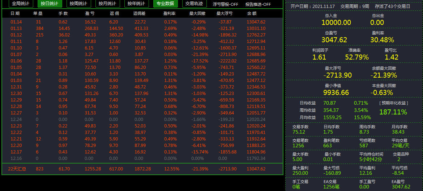Viewport: 423px width, 191px height.
Task: Select the 12.30 date row
Action: tap(142, 93)
